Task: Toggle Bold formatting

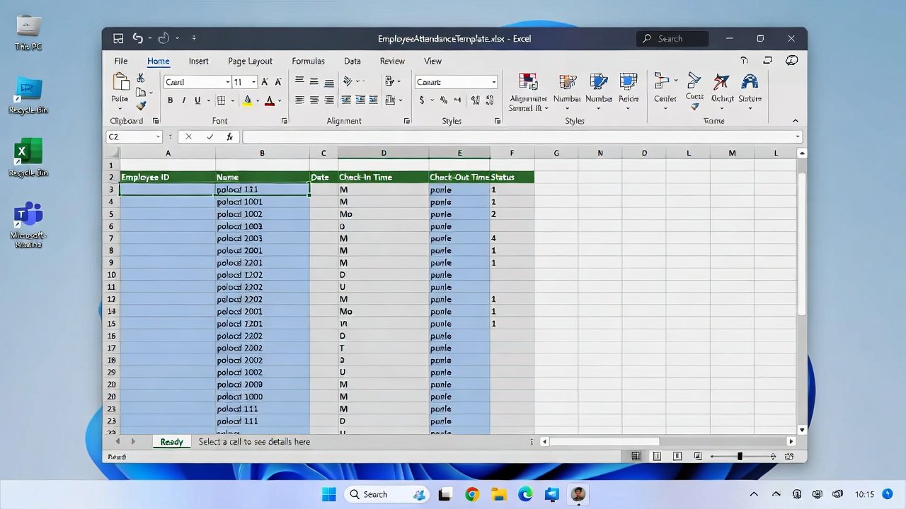Action: [x=170, y=101]
